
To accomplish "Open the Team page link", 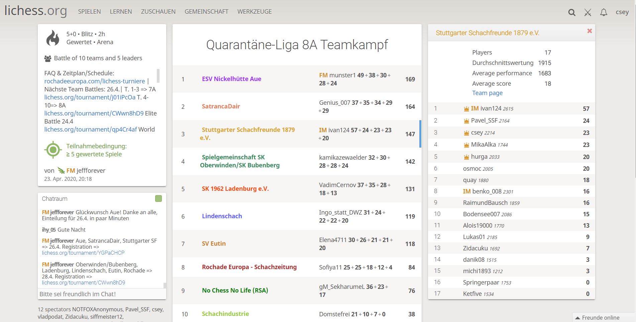I will click(x=487, y=93).
